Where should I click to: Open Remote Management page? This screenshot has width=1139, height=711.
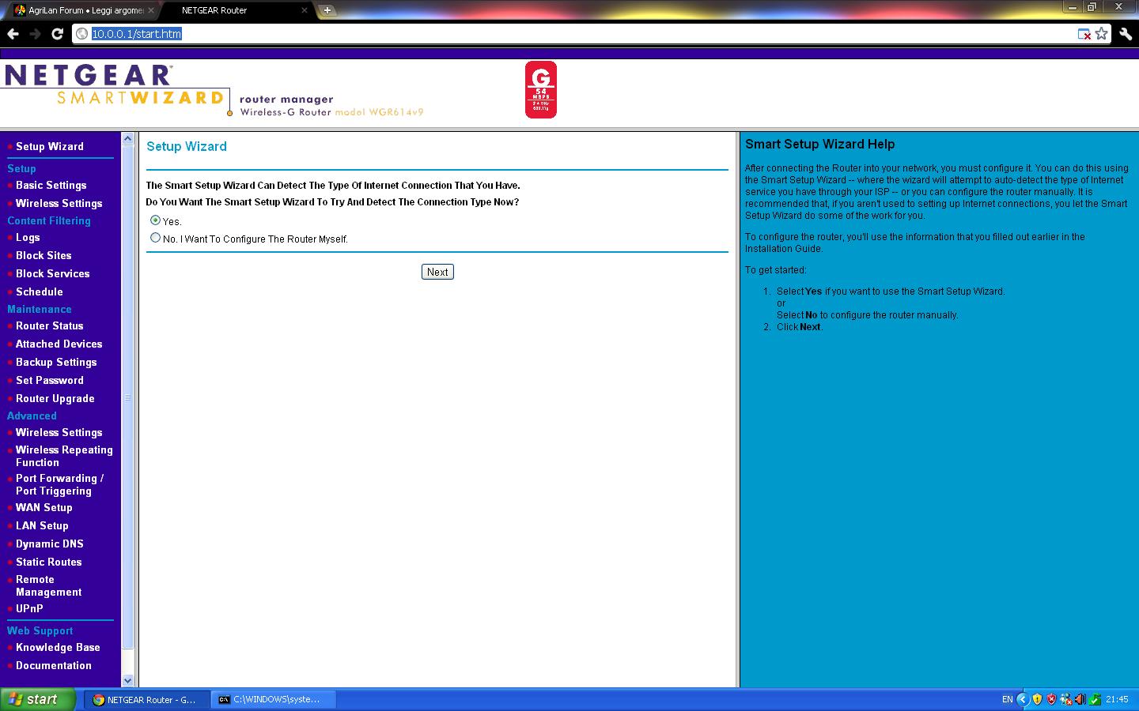pos(48,585)
